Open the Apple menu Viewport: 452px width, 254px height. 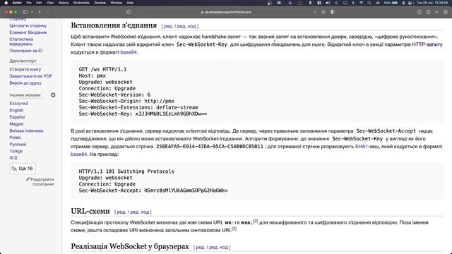(6, 3)
